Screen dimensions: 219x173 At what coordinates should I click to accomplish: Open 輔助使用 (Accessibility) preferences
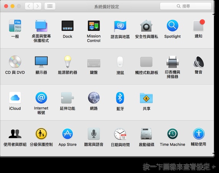199,134
